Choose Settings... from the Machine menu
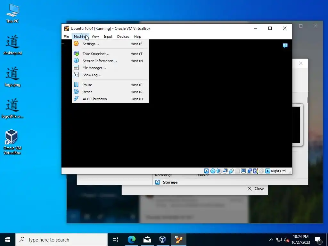328x246 pixels. 110,44
